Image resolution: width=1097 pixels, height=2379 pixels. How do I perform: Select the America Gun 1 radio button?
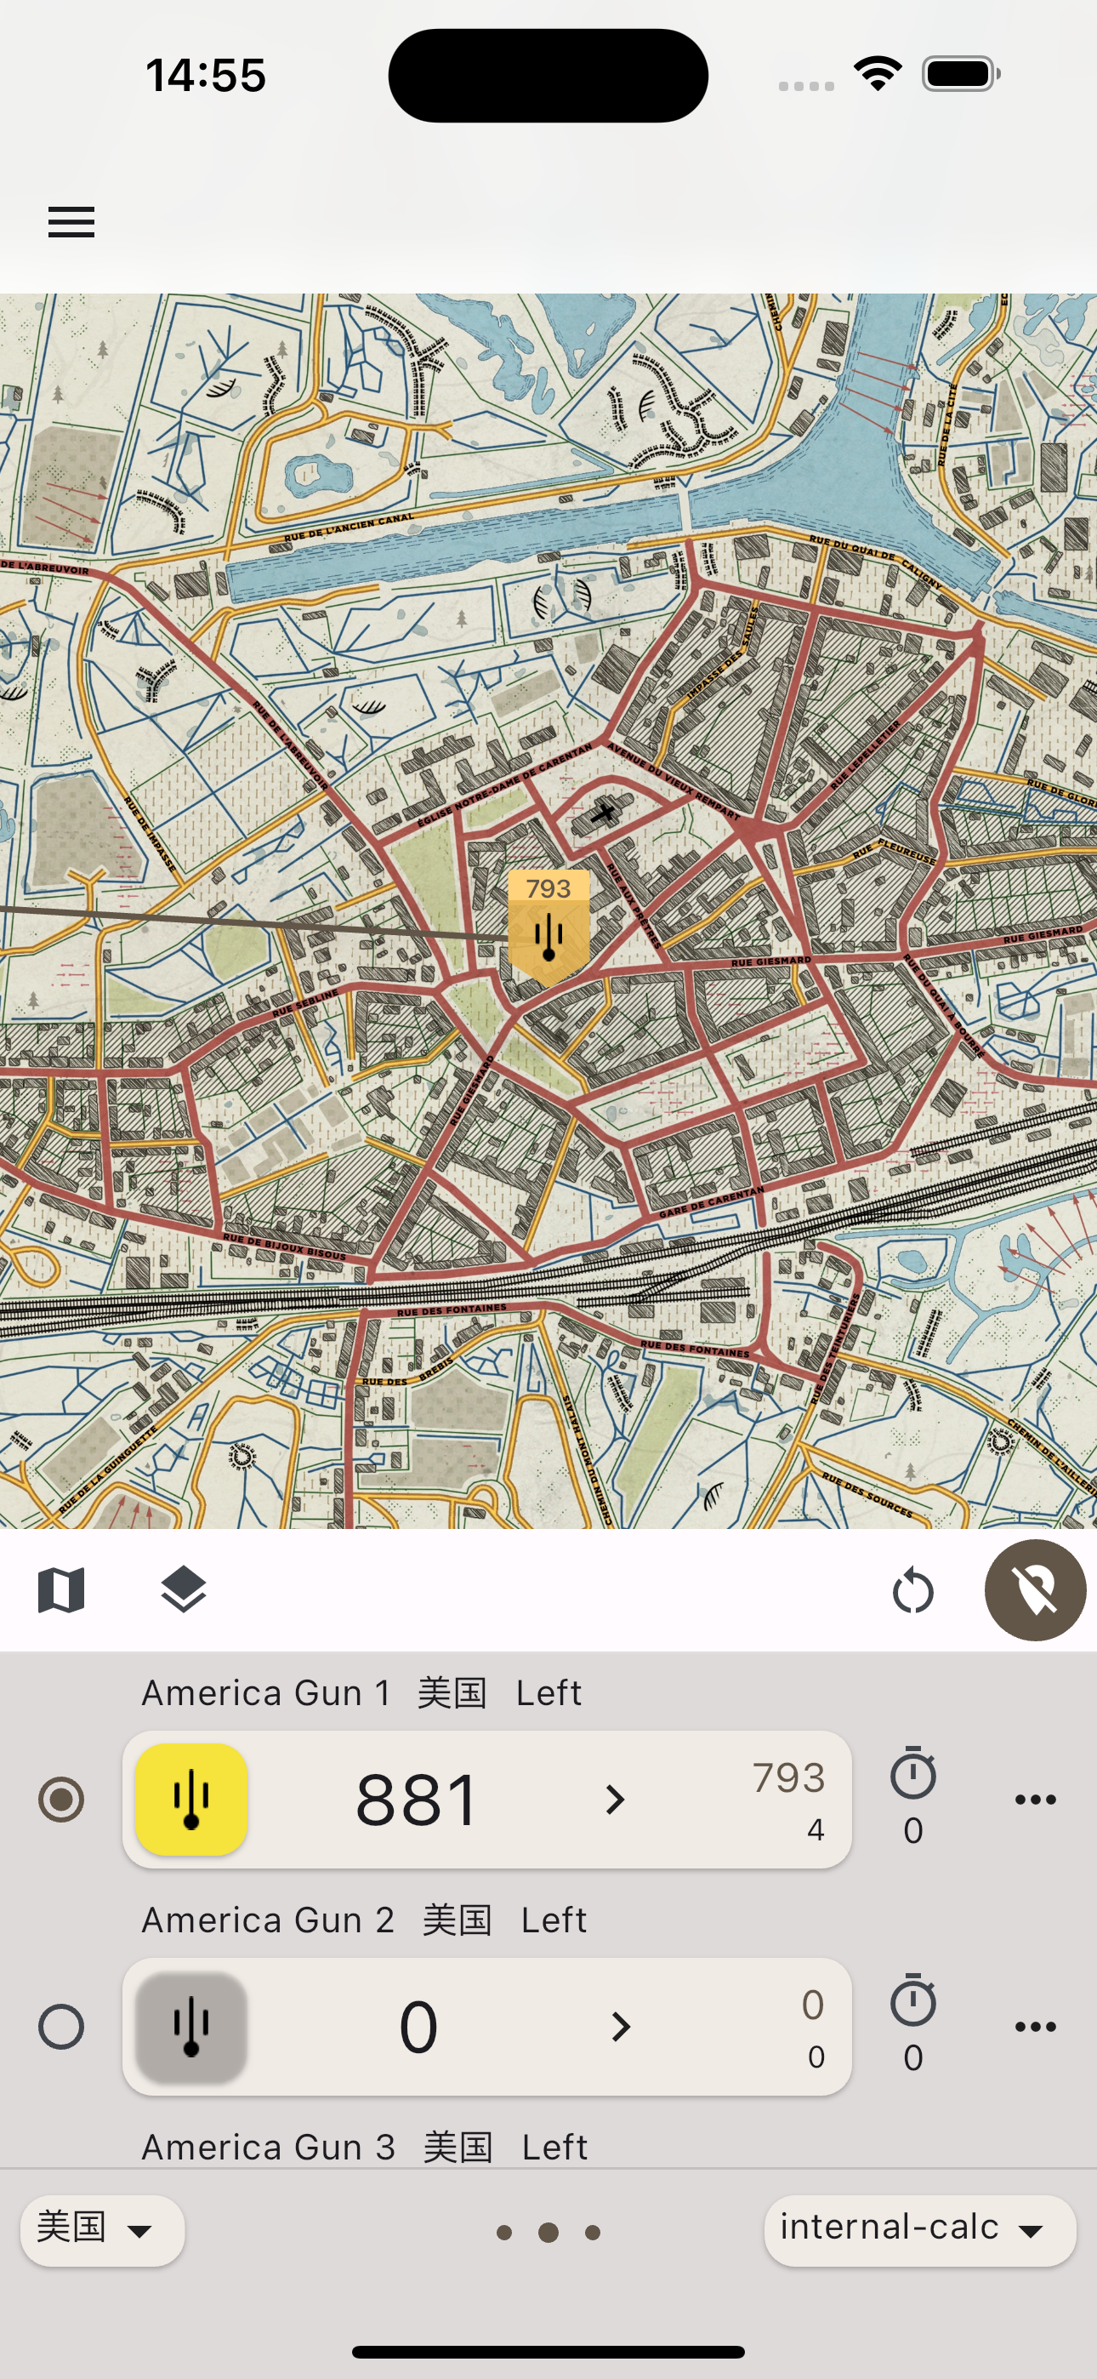tap(62, 1799)
